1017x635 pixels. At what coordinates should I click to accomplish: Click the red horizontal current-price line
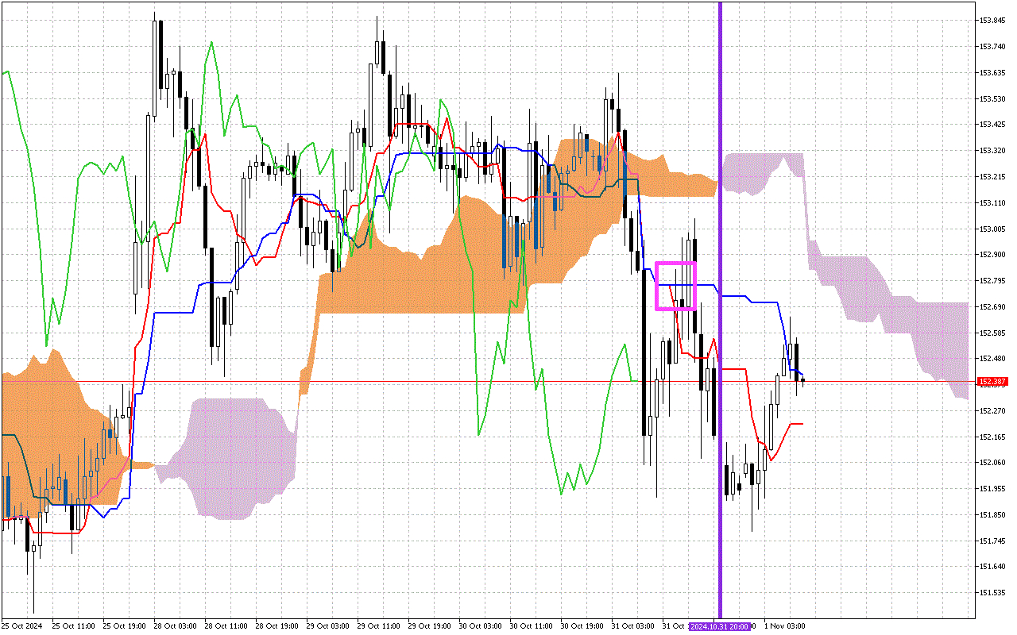[x=487, y=382]
